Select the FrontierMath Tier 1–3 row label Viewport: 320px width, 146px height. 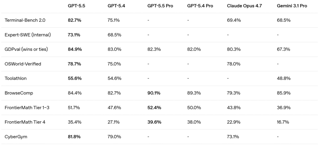click(26, 108)
